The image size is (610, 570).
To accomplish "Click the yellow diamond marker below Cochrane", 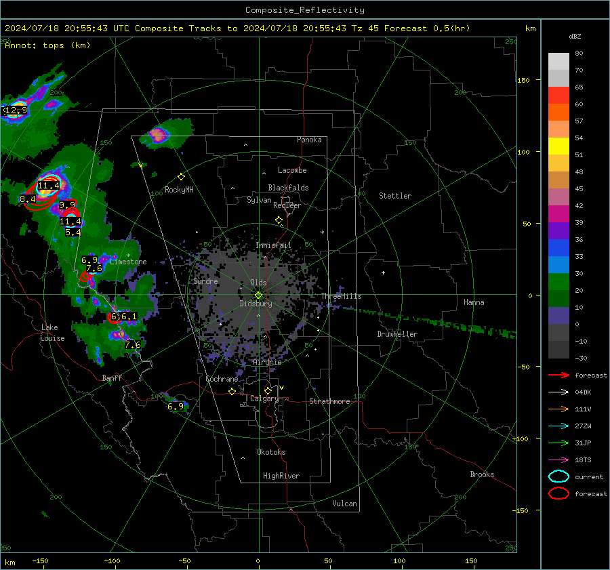I will click(232, 392).
